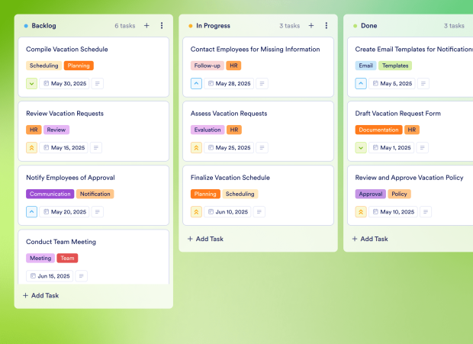The height and width of the screenshot is (344, 473).
Task: Open the Draft Vacation Request Form card
Action: pyautogui.click(x=397, y=114)
